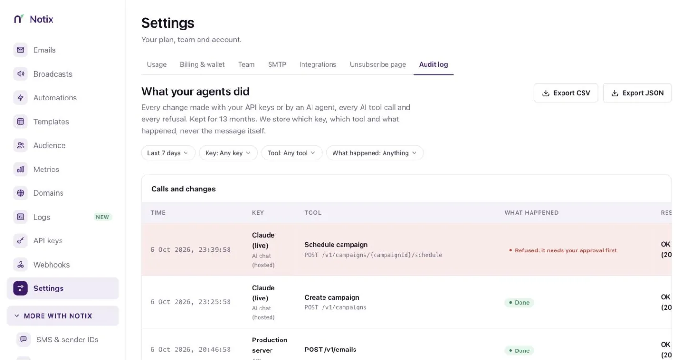Open the What happened: Anything filter
The width and height of the screenshot is (687, 360).
click(x=375, y=153)
